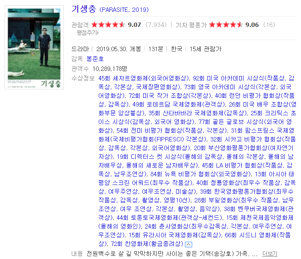The height and width of the screenshot is (259, 301).
Task: Click the 9.07 audience score
Action: coord(134,25)
